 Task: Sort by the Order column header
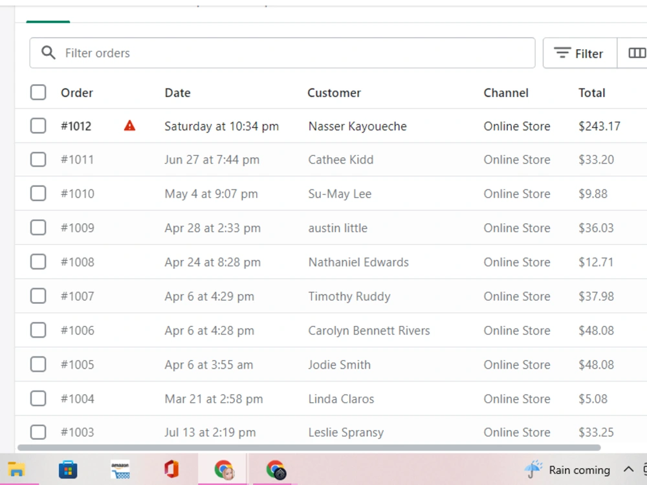click(x=77, y=92)
